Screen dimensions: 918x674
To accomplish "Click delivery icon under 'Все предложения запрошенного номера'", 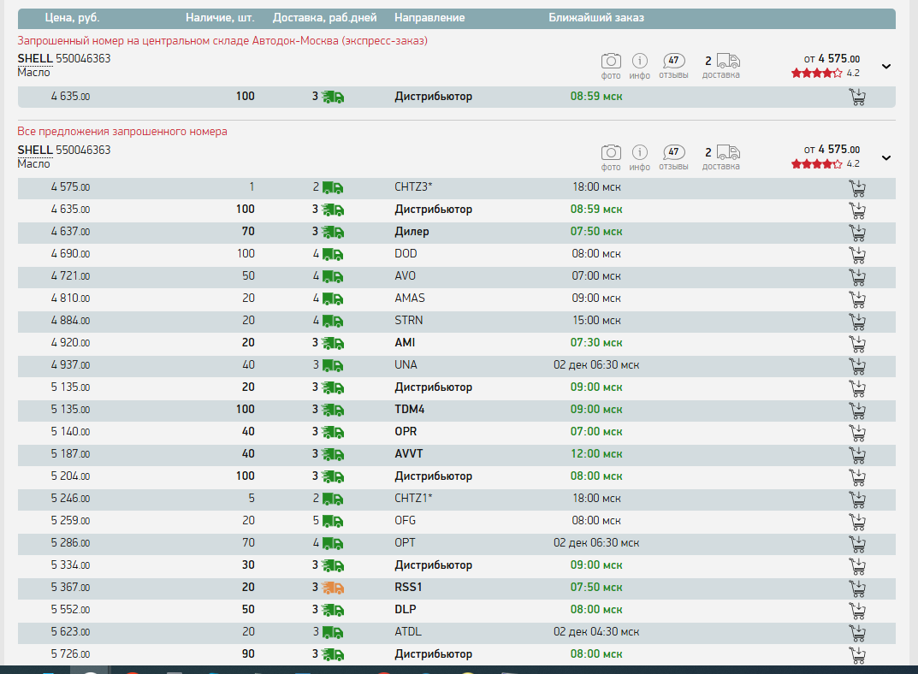I will point(728,152).
